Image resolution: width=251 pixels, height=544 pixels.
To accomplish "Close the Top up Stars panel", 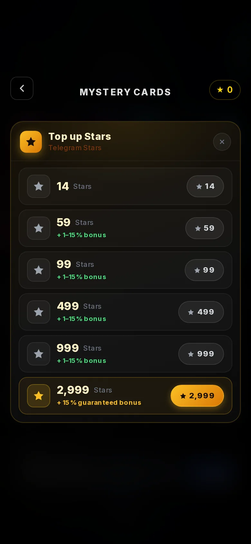I will point(222,142).
